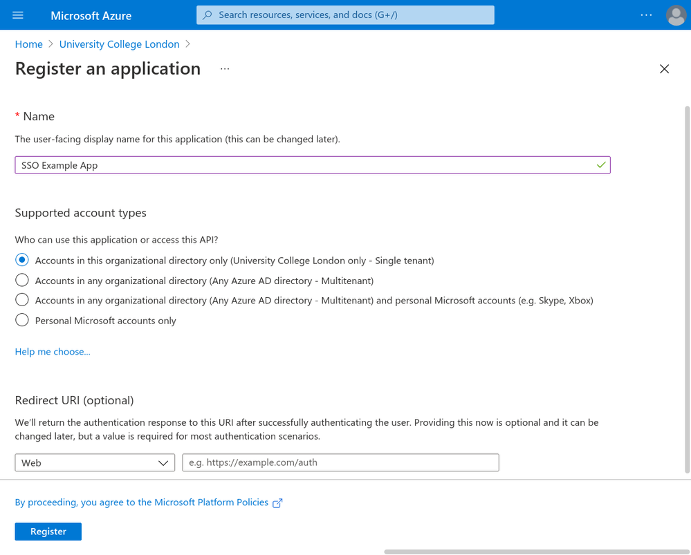Open the Web platform dropdown
Viewport: 691px width, 555px height.
(x=95, y=462)
